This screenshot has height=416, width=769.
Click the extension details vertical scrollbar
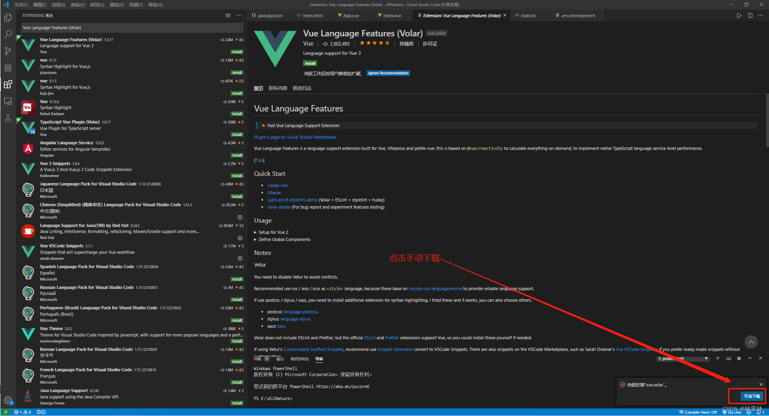tap(767, 121)
